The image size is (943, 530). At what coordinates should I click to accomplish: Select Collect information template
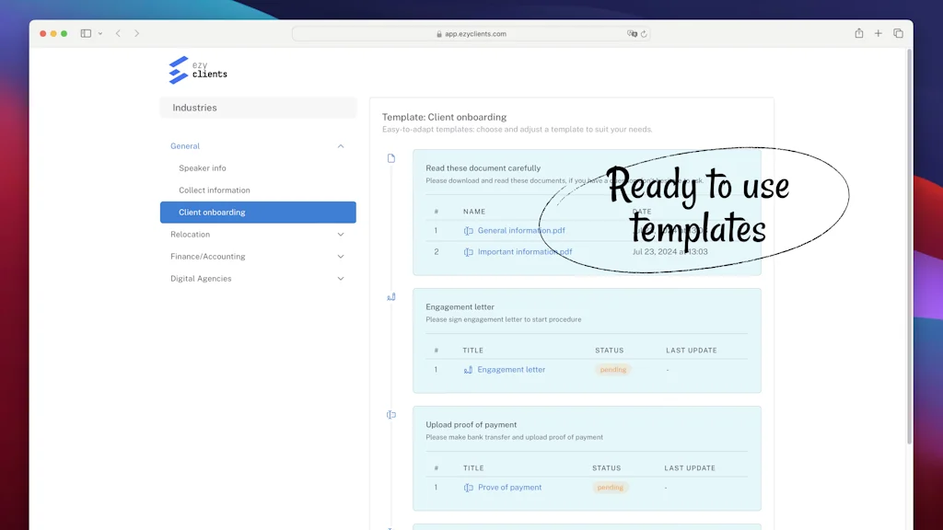click(x=215, y=190)
